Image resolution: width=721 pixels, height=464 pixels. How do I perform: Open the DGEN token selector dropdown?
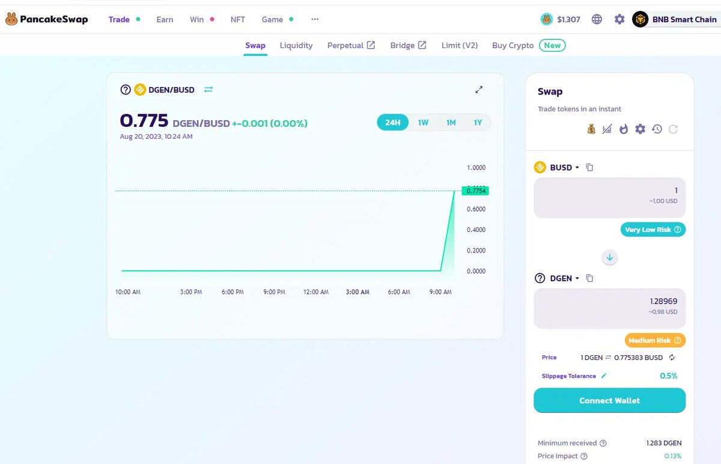tap(556, 278)
